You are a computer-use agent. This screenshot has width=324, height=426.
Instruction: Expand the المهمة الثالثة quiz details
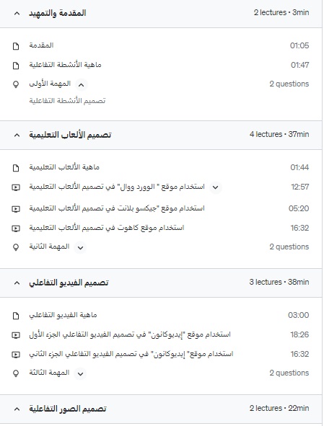[80, 373]
